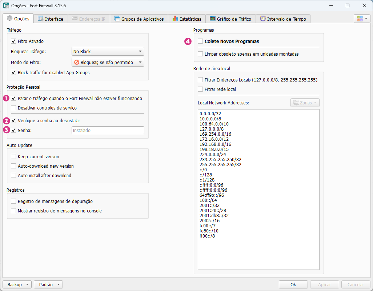
Task: Click the 239.255.255.250/32 address line
Action: (221, 159)
